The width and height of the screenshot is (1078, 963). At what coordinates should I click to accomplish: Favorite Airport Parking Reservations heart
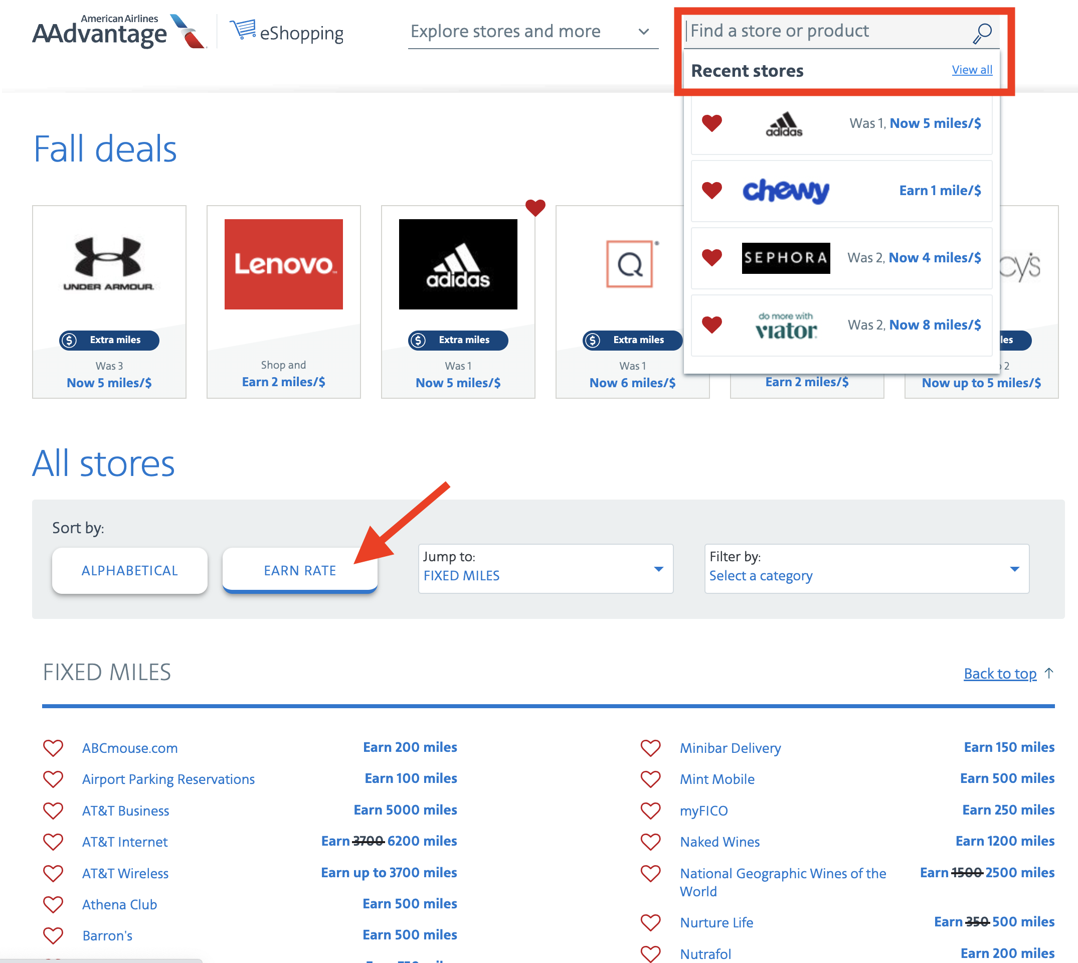point(53,779)
